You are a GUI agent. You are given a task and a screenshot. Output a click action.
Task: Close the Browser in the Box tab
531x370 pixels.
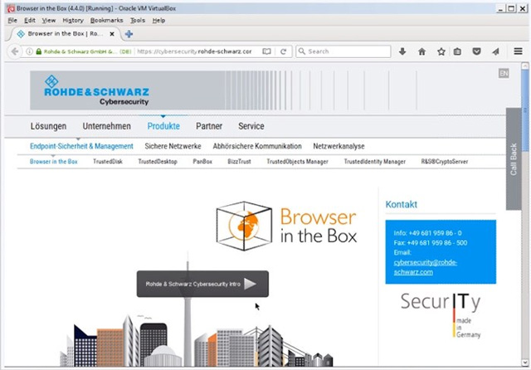pyautogui.click(x=112, y=34)
